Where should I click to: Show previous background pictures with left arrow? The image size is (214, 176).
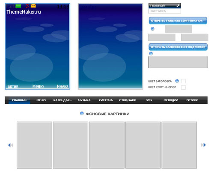point(11,145)
